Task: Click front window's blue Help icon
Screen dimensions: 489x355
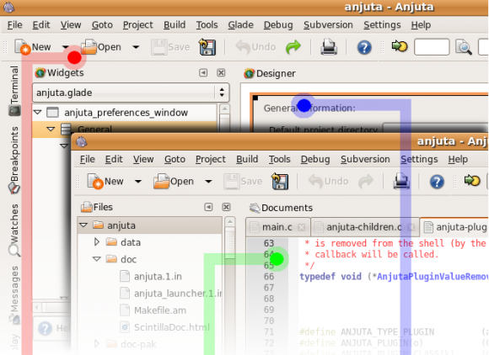Action: [x=437, y=182]
